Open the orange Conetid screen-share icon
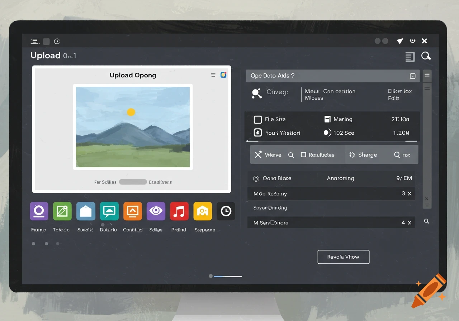 (x=132, y=211)
